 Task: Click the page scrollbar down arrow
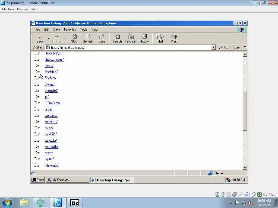(x=245, y=167)
